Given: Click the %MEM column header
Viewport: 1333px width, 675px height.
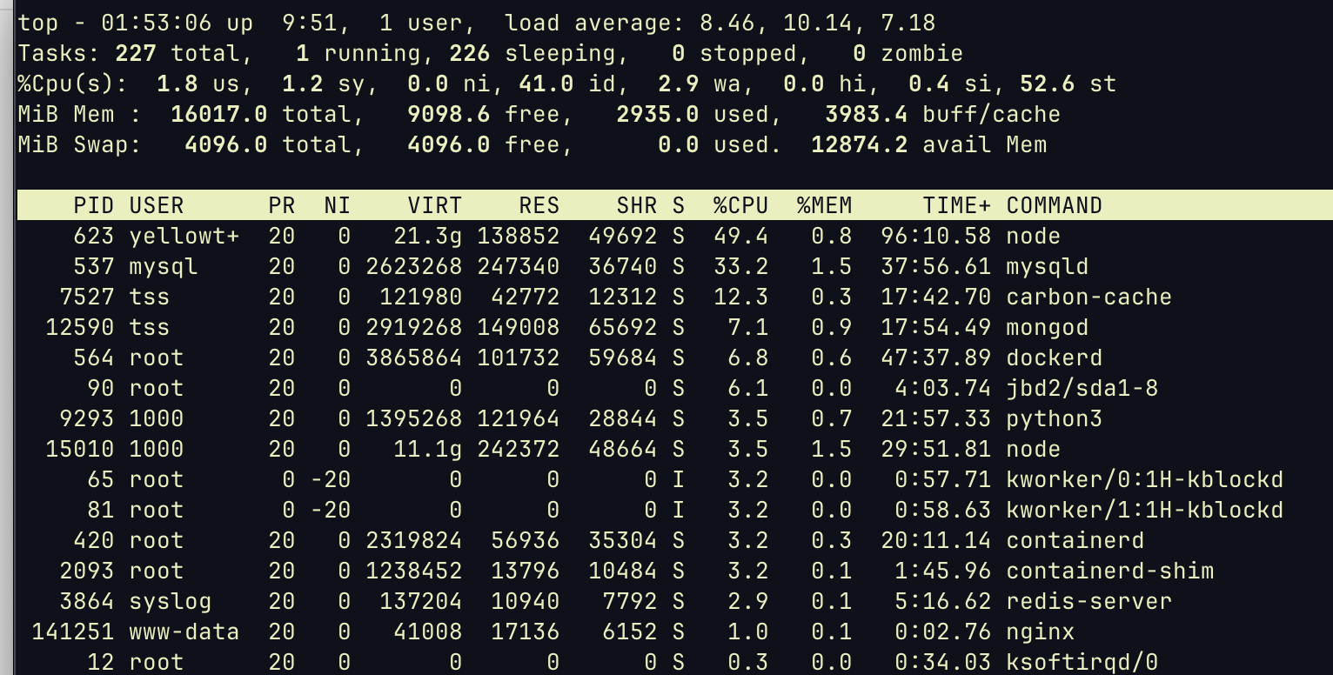Looking at the screenshot, I should click(824, 206).
